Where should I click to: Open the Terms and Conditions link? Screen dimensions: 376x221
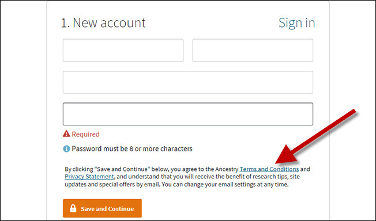pos(269,169)
